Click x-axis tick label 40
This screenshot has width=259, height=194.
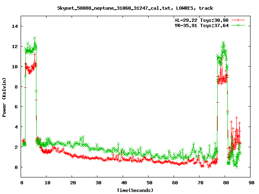[124, 183]
